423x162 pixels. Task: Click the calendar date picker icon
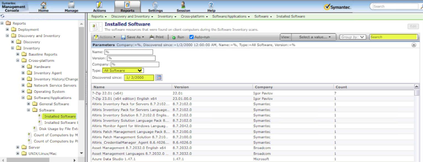coord(159,77)
